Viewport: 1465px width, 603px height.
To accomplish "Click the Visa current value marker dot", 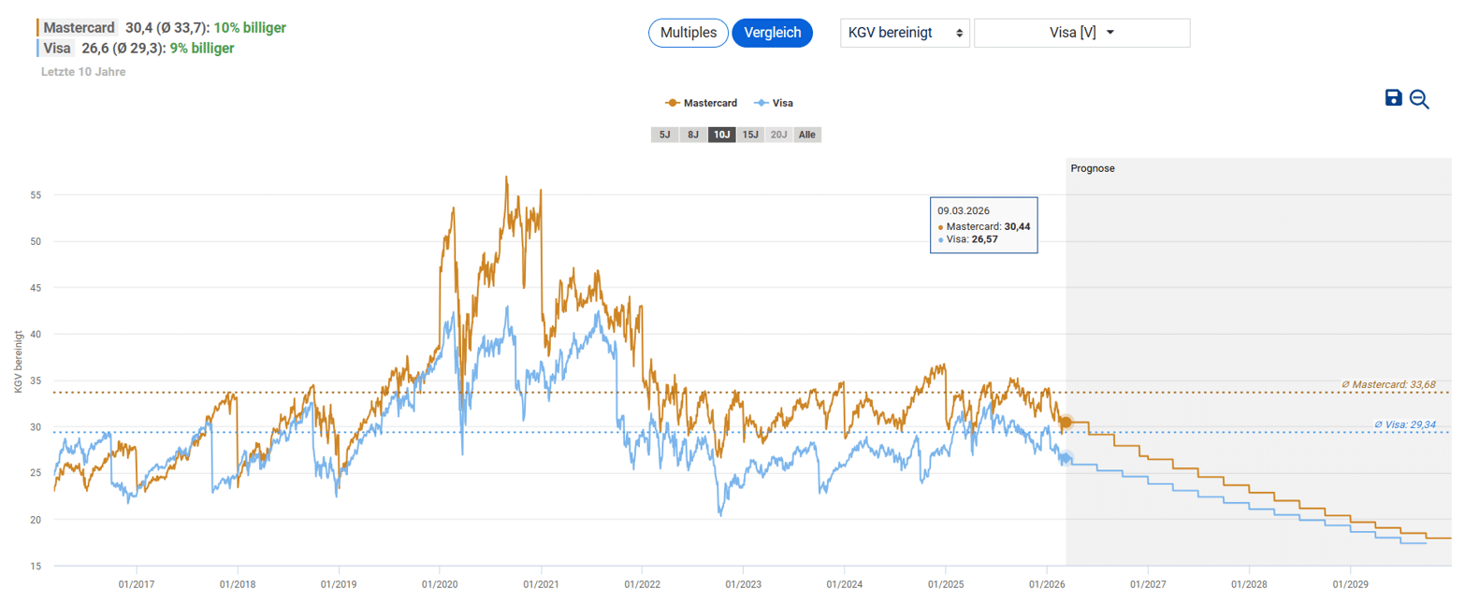I will click(1066, 458).
